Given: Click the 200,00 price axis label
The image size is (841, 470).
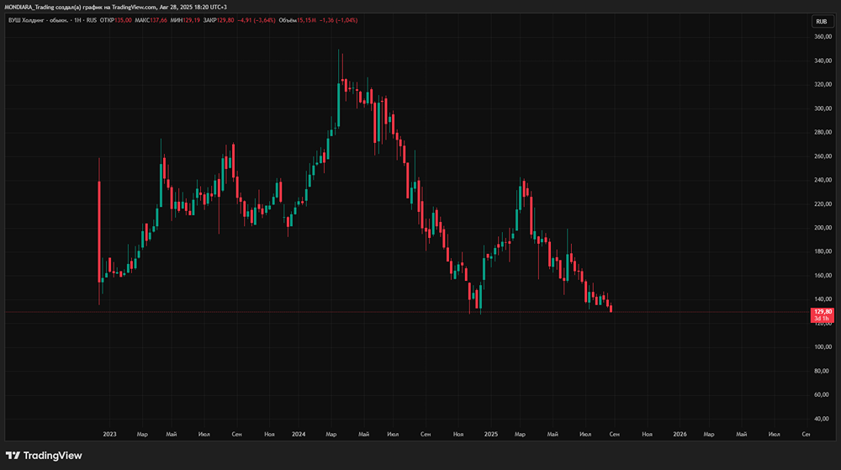Looking at the screenshot, I should pos(822,228).
